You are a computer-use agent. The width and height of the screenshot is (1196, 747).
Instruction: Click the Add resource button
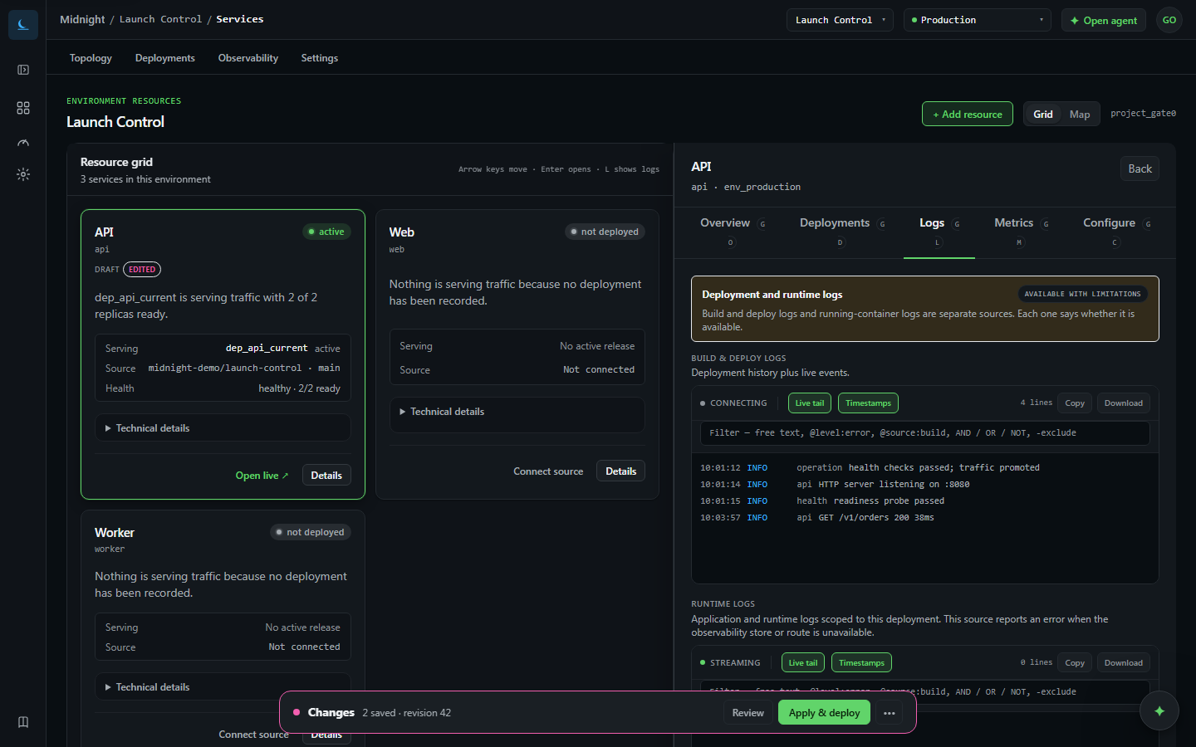[968, 115]
